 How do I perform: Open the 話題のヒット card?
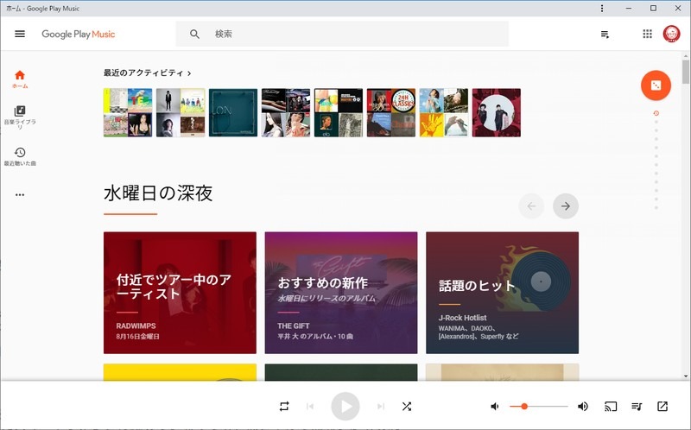click(503, 293)
